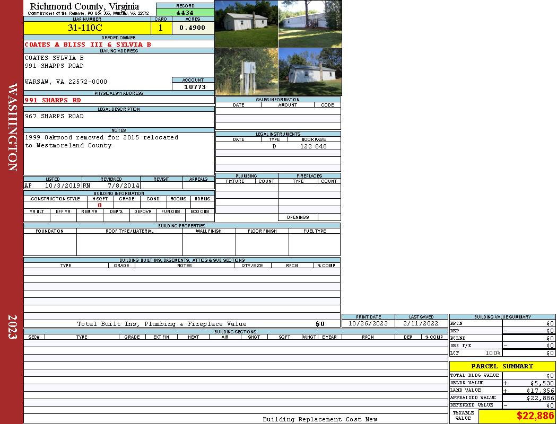Image resolution: width=557 pixels, height=424 pixels.
Task: Click legal instrument type D
Action: 274,146
